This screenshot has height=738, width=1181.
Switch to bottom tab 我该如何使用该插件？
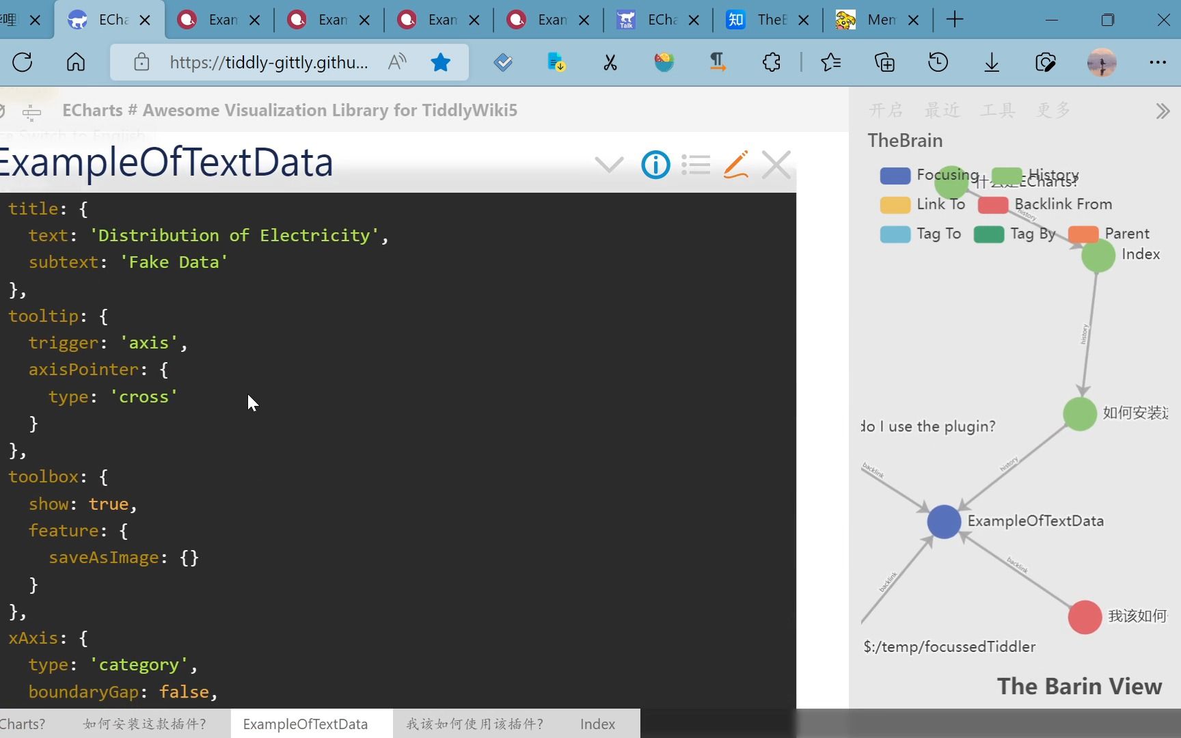pyautogui.click(x=475, y=724)
